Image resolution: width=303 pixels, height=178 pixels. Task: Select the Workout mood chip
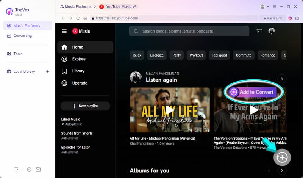[x=196, y=55]
